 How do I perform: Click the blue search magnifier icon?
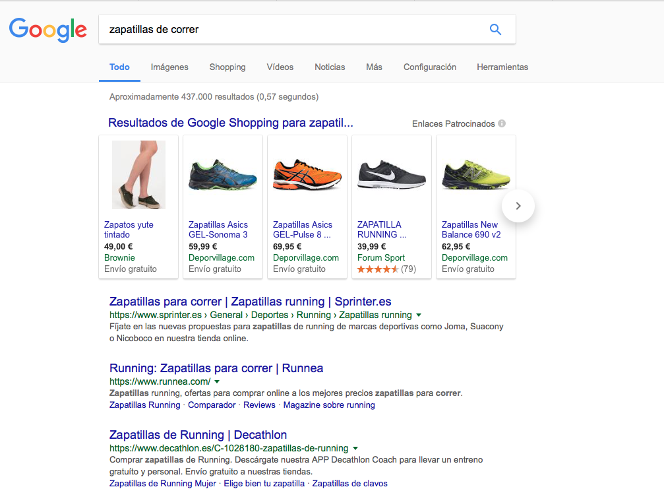(495, 29)
